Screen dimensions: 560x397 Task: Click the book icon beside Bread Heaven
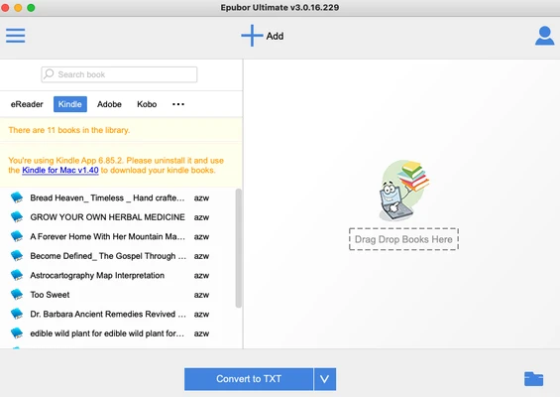(17, 198)
